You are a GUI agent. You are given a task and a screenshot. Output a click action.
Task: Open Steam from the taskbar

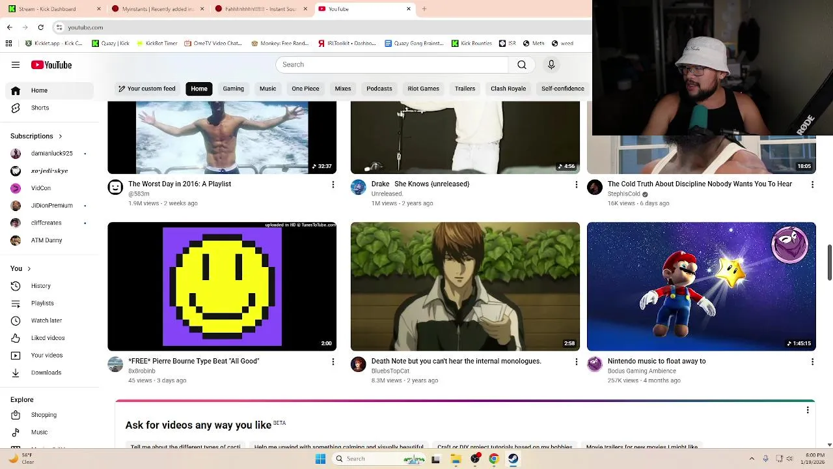point(513,459)
